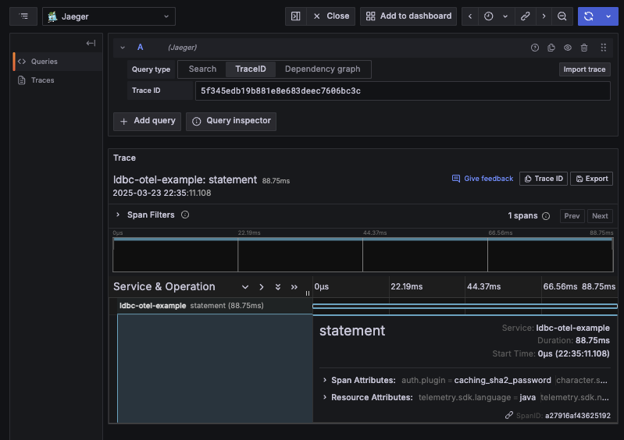Hide query A response with eye icon

568,48
